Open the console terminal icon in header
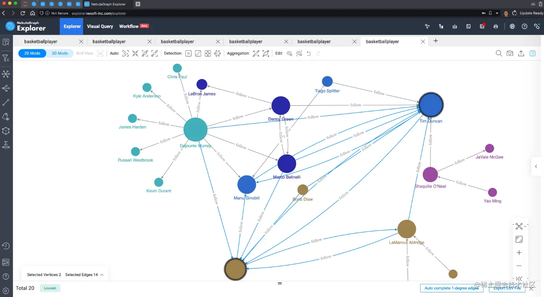The height and width of the screenshot is (297, 544). [468, 26]
